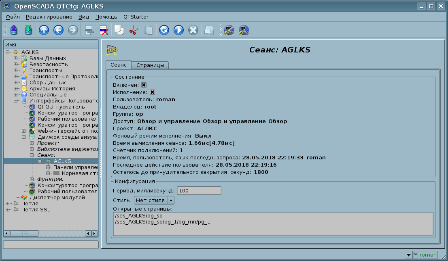Toggle the Включен checkbox
The width and height of the screenshot is (448, 261).
(x=144, y=85)
